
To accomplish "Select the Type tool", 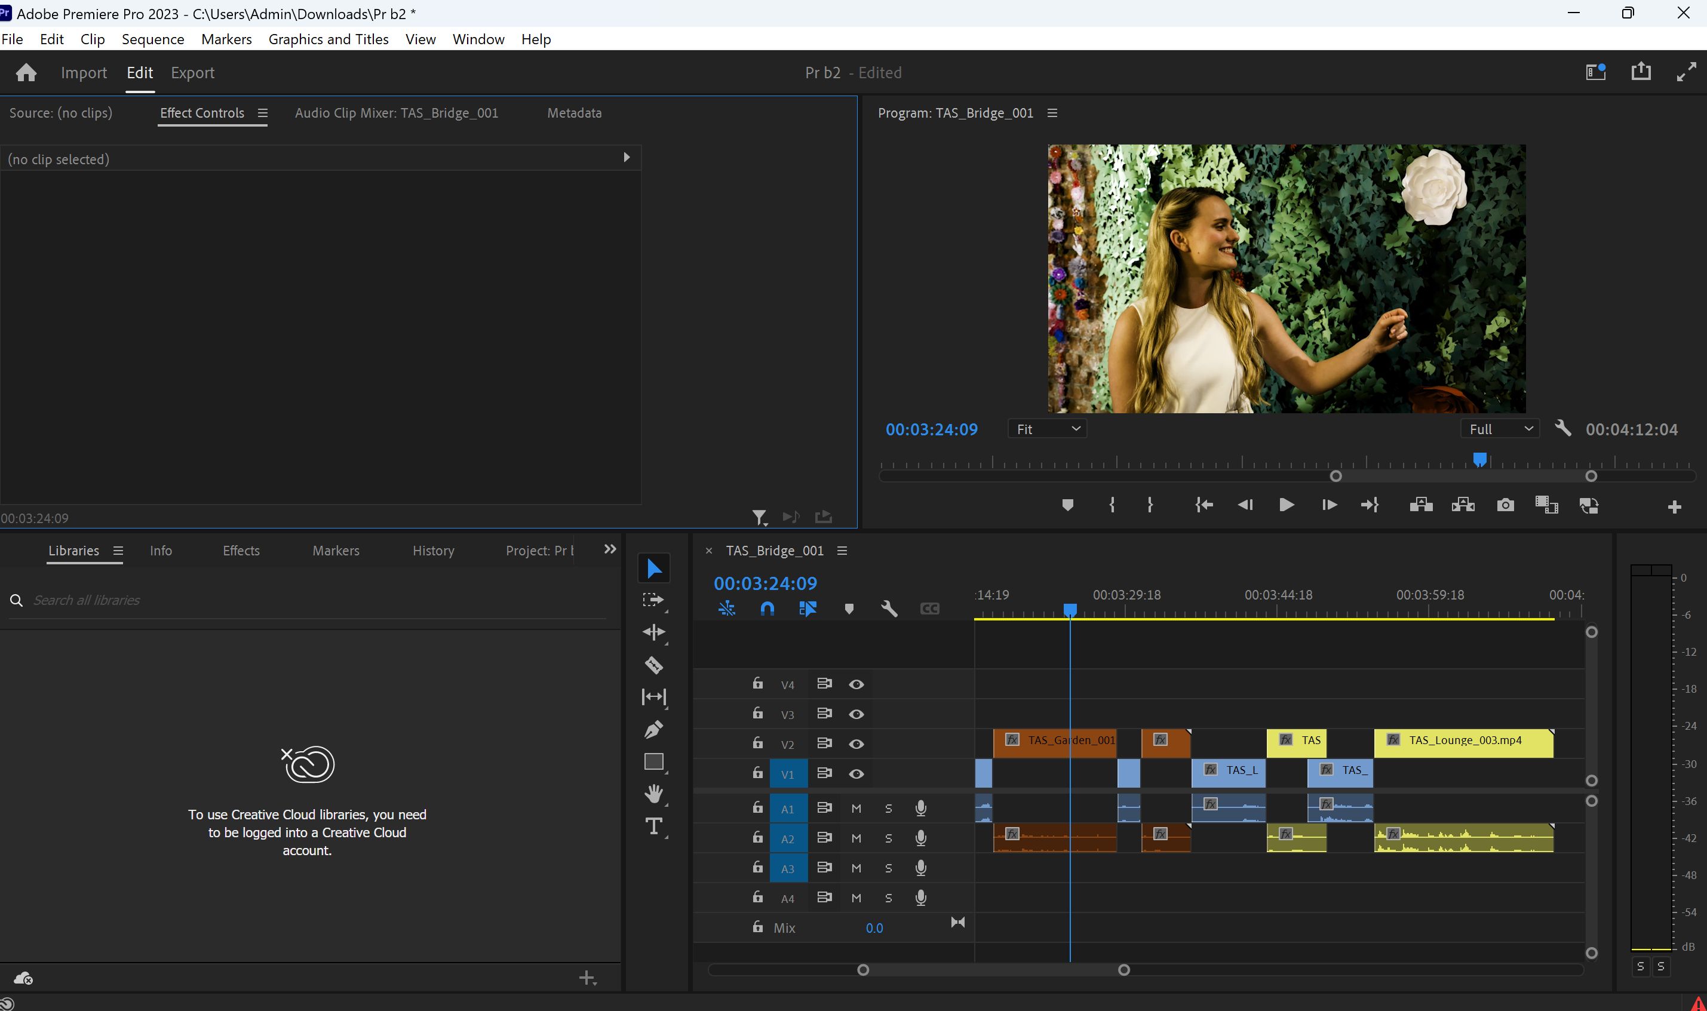I will [653, 826].
